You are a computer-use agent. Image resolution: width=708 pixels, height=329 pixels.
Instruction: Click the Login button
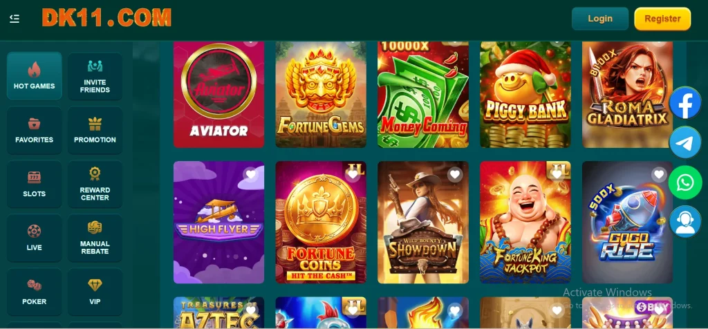[x=600, y=19]
